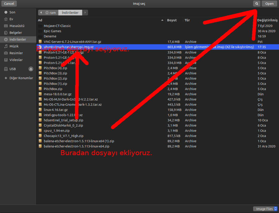Click archive icon of mesa-18.0.0.tar.gz
Viewport: 279px width, 213px height.
tap(40, 94)
